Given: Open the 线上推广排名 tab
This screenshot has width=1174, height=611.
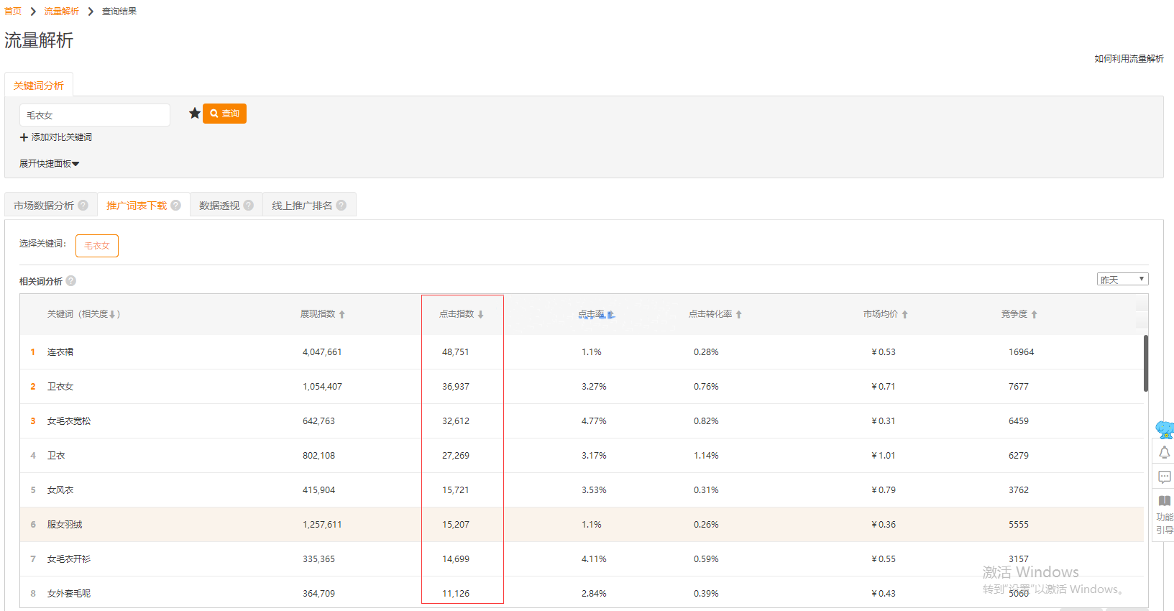Looking at the screenshot, I should point(302,206).
